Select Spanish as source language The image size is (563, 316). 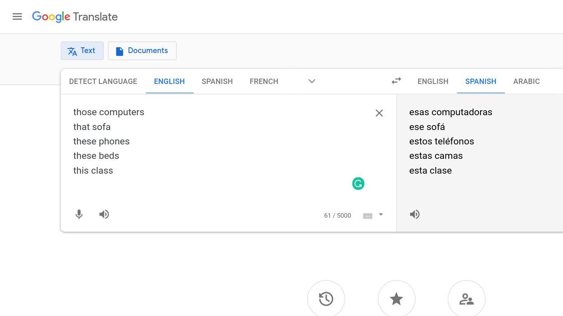click(217, 81)
